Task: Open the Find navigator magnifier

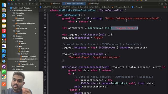Action: 19,4
